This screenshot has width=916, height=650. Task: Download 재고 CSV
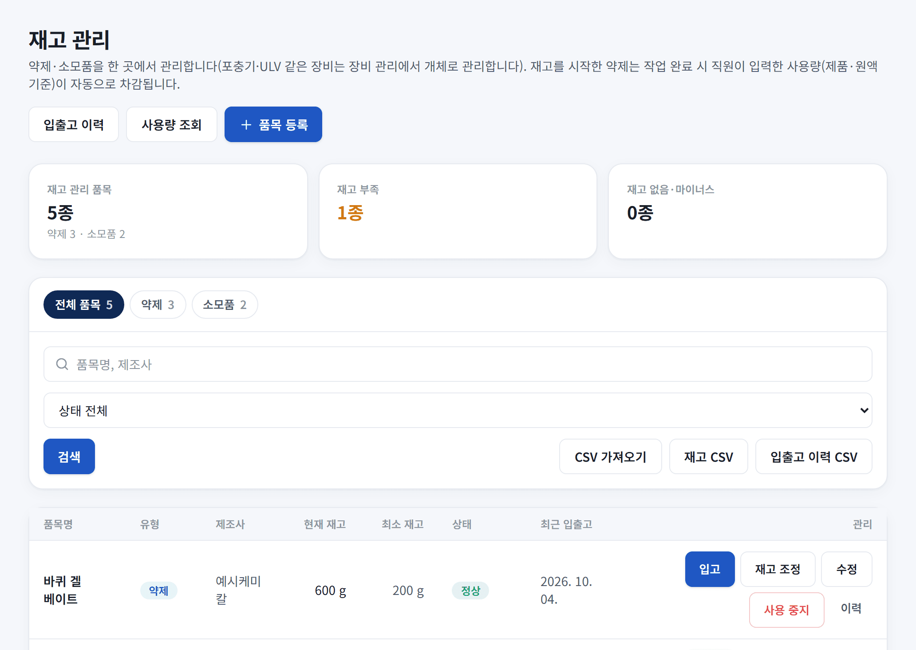click(x=708, y=456)
